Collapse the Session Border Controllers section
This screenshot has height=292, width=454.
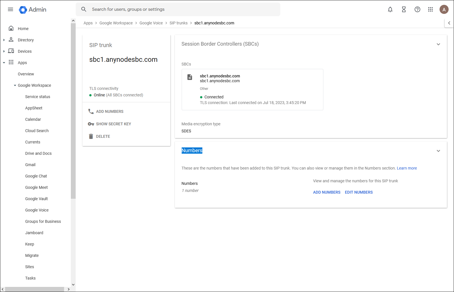[438, 44]
